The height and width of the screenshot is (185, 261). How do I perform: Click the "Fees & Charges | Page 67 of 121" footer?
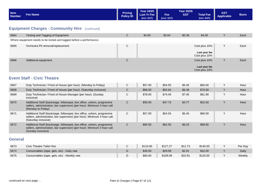click(x=130, y=181)
